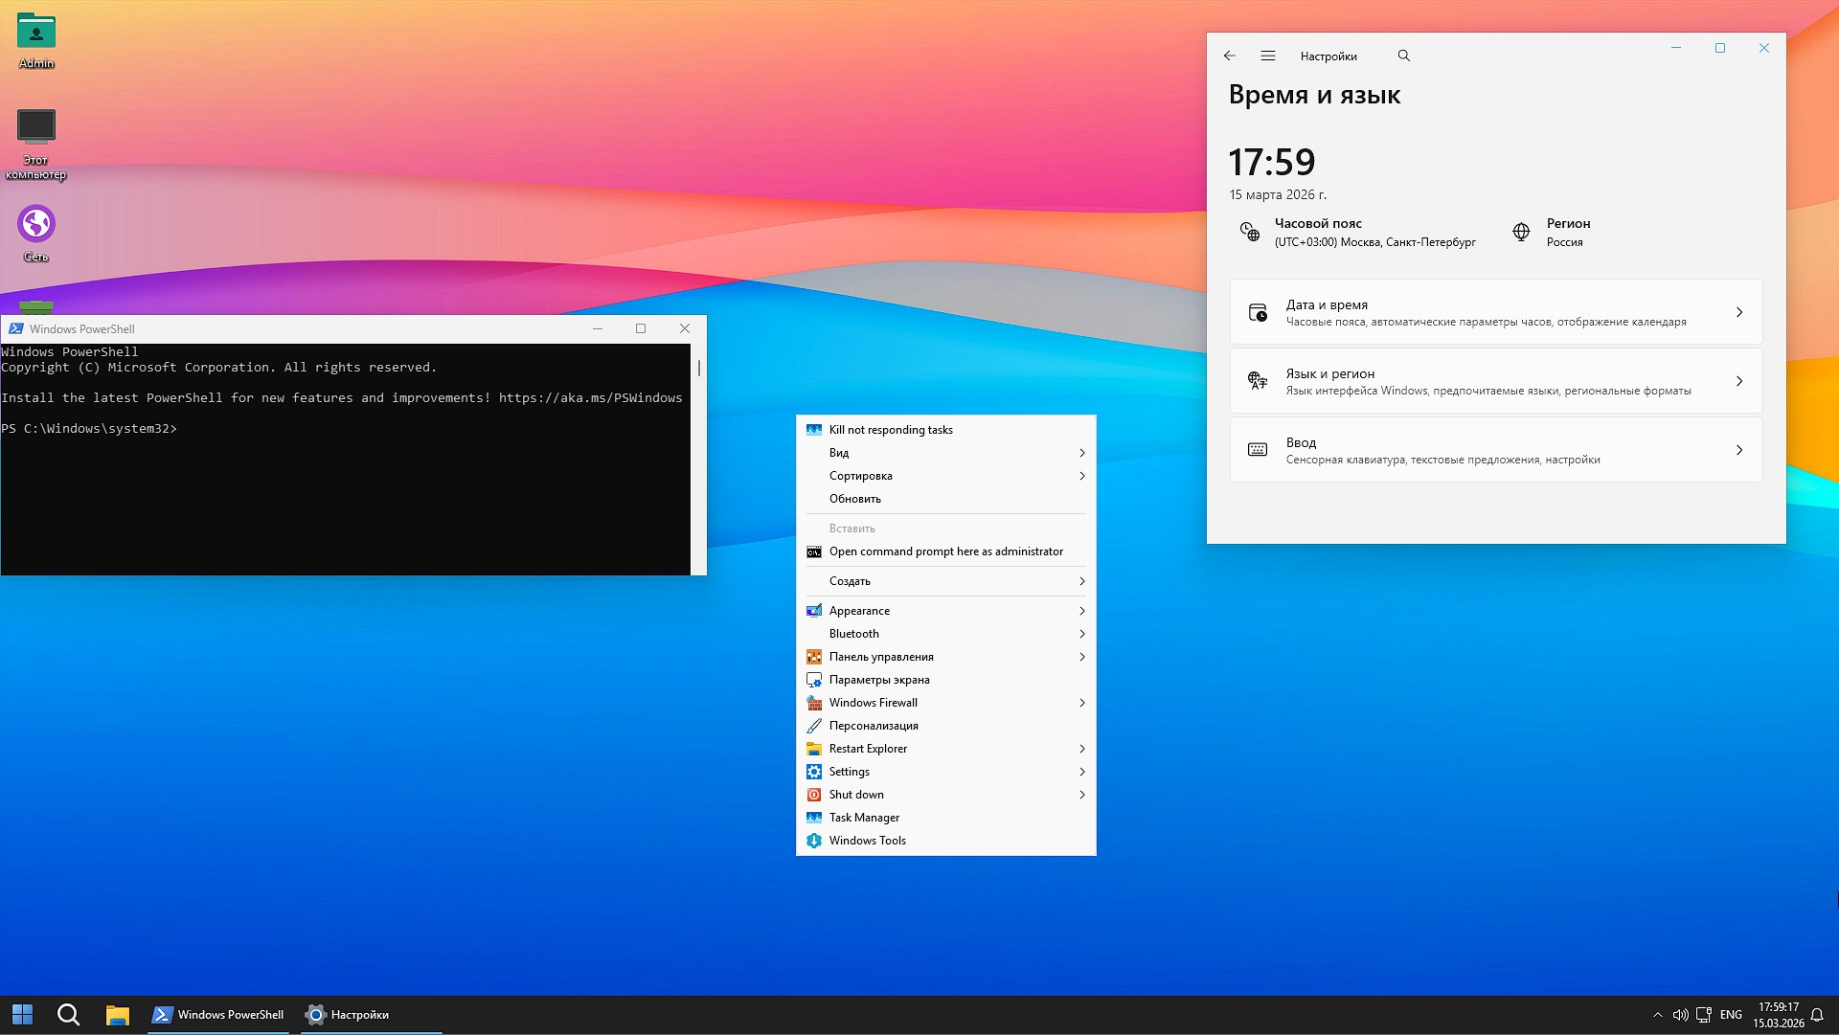This screenshot has height=1035, width=1839.
Task: Open "Дата и время" settings section
Action: (x=1495, y=312)
